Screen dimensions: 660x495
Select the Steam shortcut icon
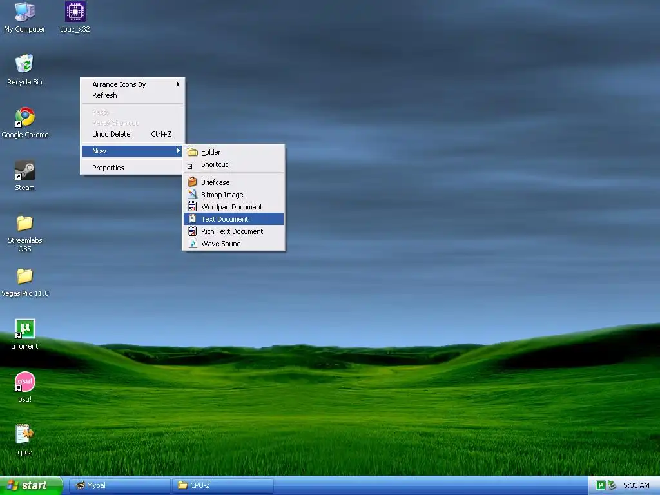click(24, 176)
